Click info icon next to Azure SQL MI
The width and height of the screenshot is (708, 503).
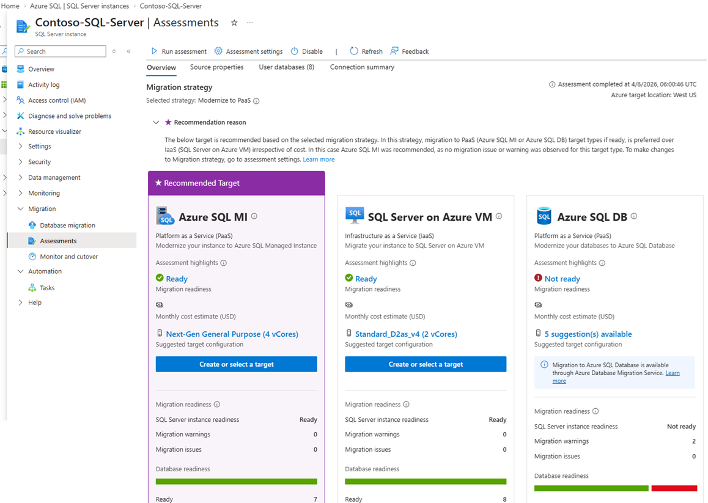pyautogui.click(x=254, y=216)
